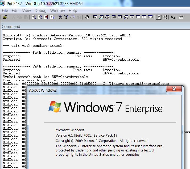This screenshot has width=190, height=169.
Task: Open the Debug menu
Action: [40, 11]
